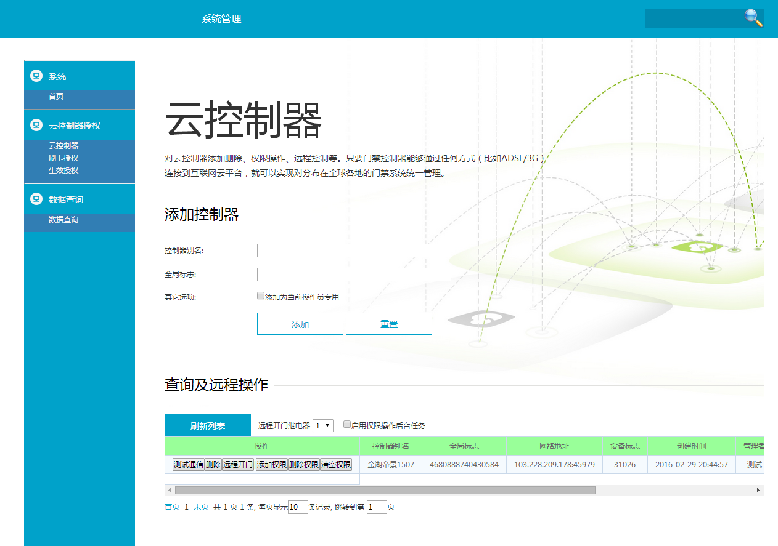Enable 启用权限操作后台任务 checkbox
778x546 pixels.
347,424
